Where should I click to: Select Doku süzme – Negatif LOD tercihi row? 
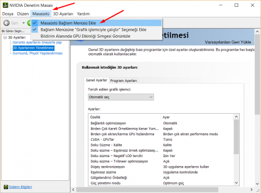click(x=161, y=156)
